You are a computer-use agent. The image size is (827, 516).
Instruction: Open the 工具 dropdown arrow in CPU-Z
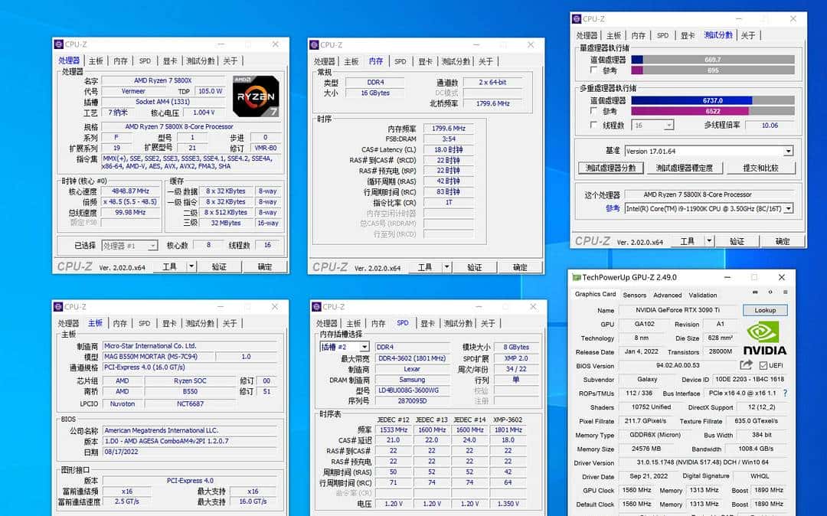191,266
